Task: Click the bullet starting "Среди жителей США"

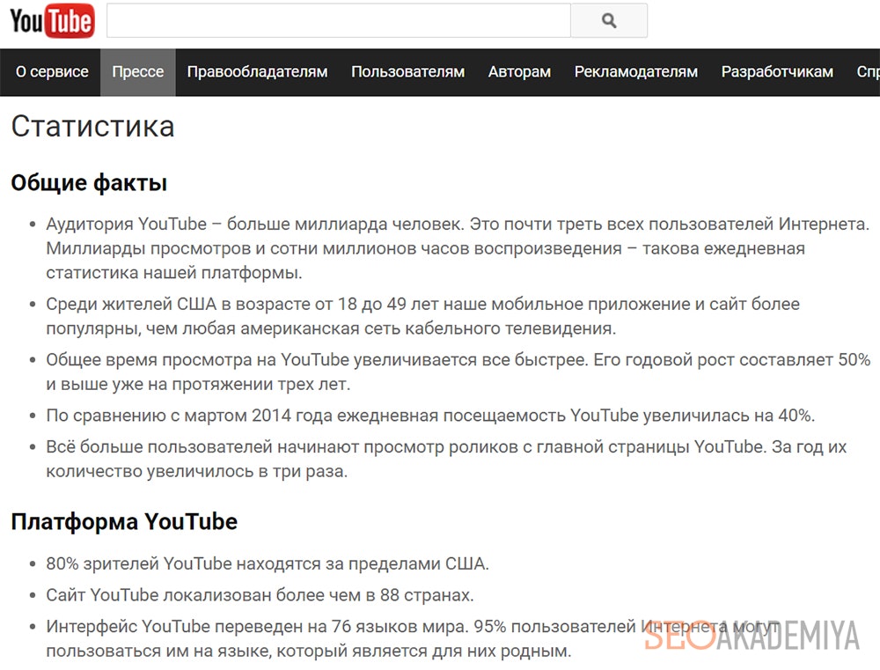Action: 422,316
